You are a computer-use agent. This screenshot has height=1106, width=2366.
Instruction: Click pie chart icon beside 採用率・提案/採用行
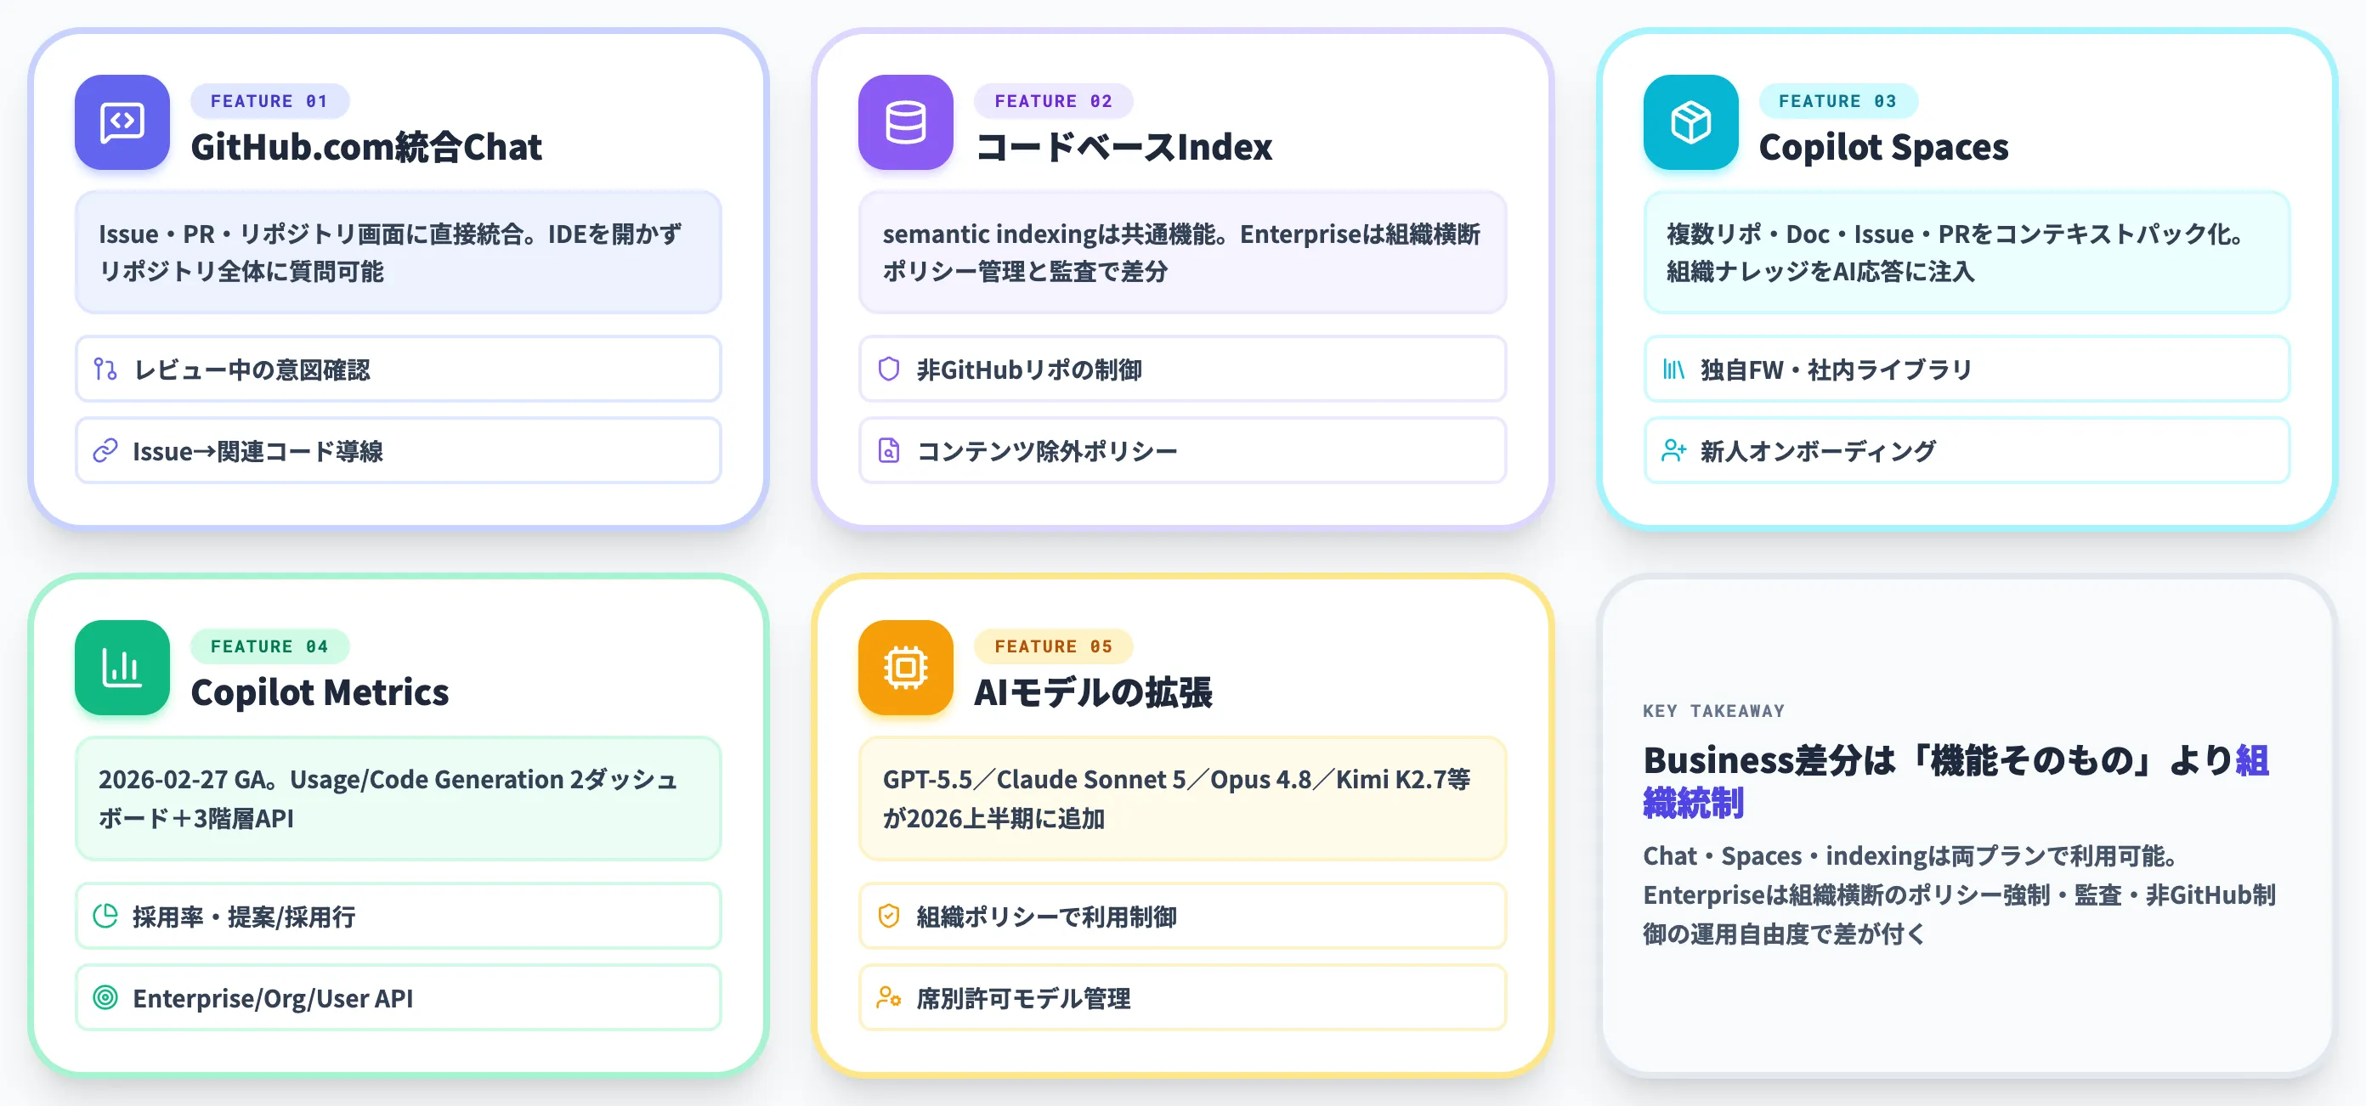click(105, 915)
